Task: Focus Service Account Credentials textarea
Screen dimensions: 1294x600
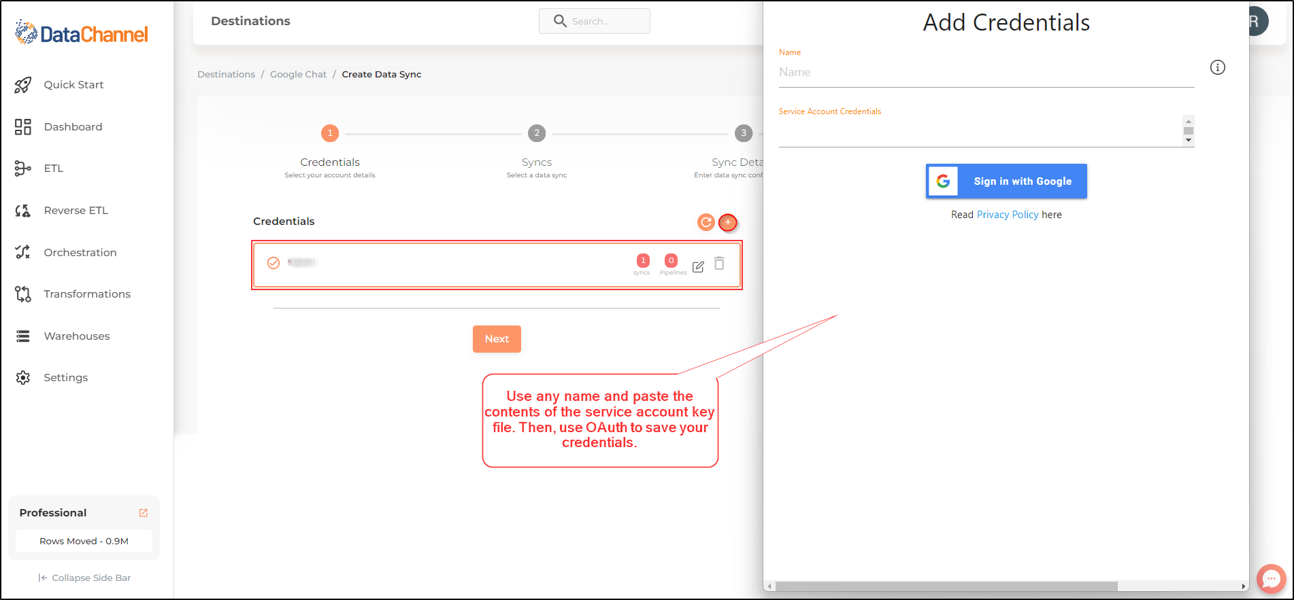Action: [x=980, y=131]
